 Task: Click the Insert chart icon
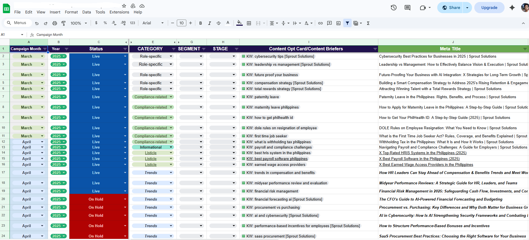coord(338,23)
